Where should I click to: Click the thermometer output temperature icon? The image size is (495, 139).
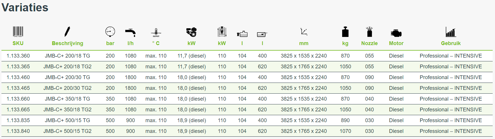coord(156,32)
